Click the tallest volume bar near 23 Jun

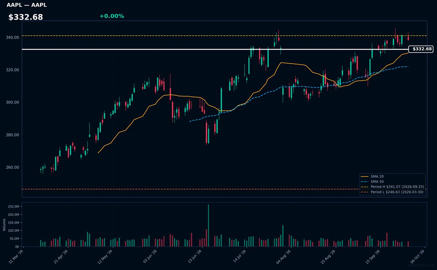(x=208, y=226)
